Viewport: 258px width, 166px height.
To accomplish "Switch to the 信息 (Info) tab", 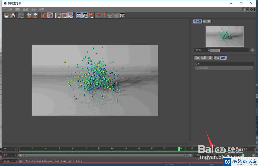I will point(204,58).
